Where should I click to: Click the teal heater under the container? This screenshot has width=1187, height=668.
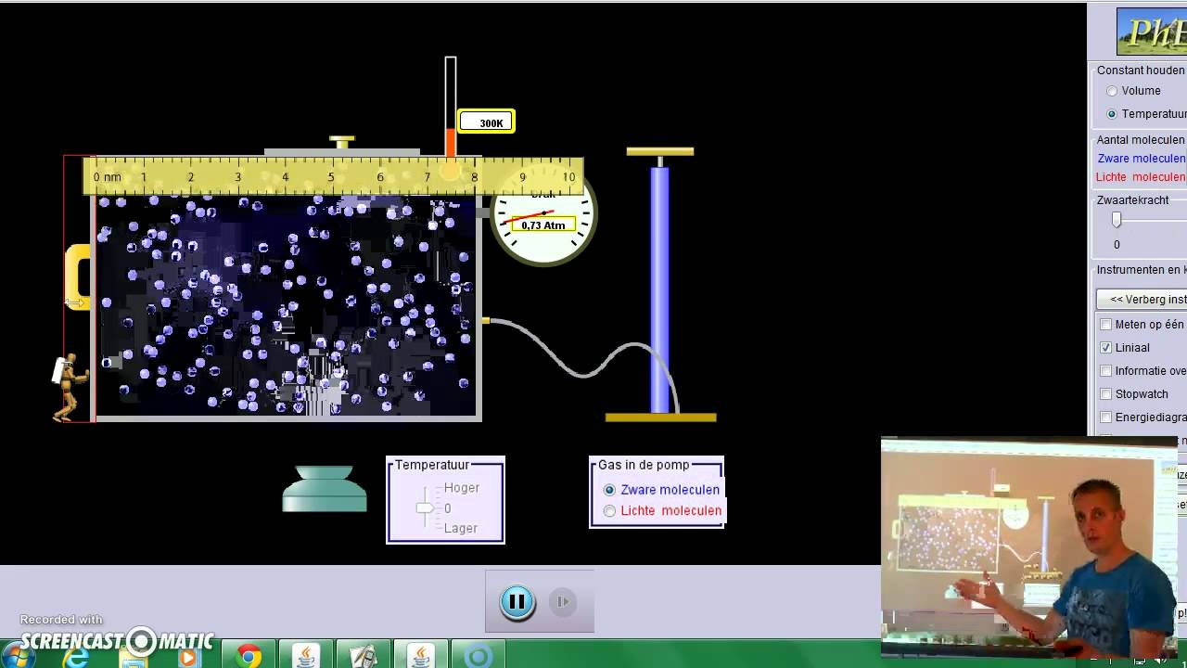pos(325,489)
